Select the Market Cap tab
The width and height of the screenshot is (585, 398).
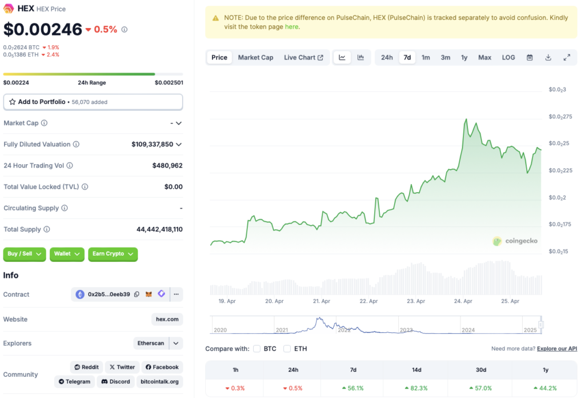255,58
